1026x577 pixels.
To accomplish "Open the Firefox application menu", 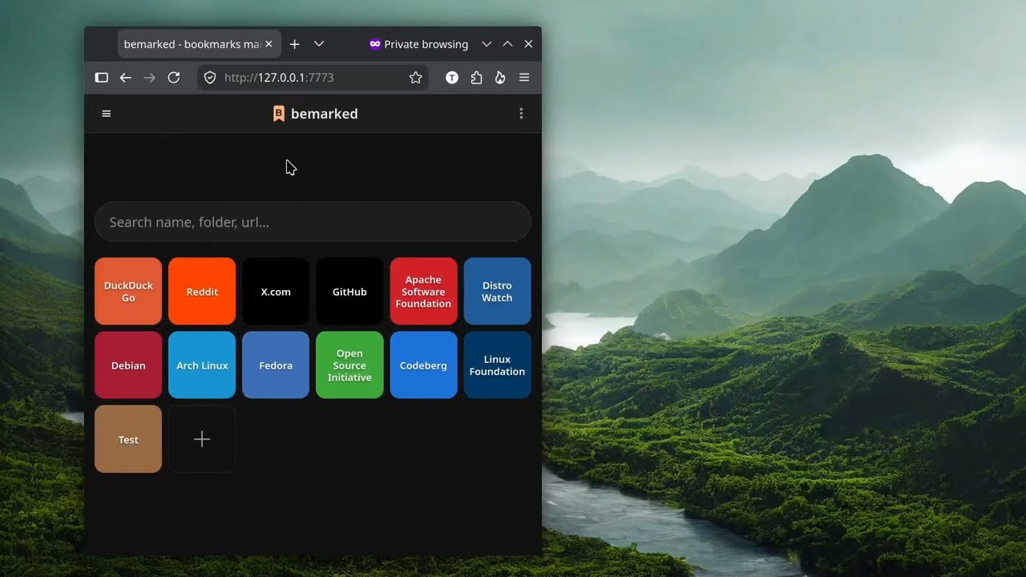I will [524, 78].
